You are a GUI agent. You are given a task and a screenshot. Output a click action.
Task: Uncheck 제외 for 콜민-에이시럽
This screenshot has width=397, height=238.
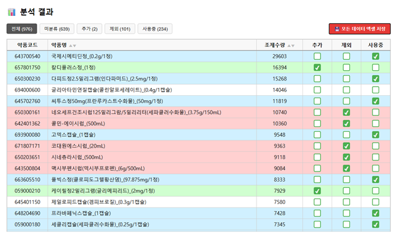coord(346,123)
